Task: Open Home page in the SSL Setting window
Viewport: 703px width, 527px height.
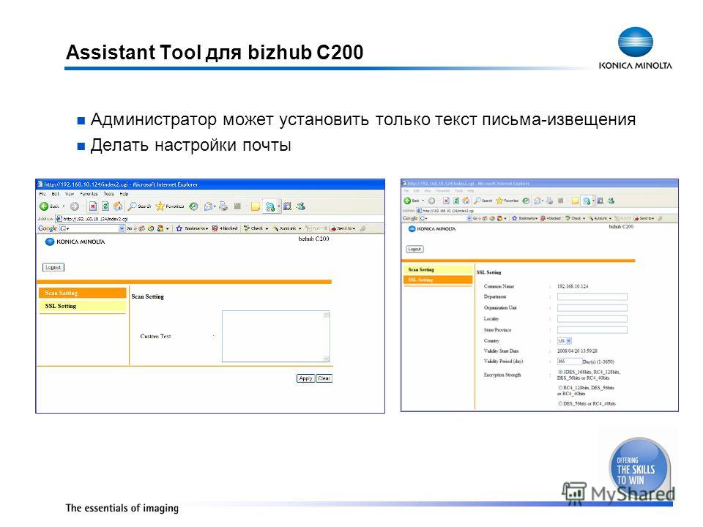Action: [x=466, y=201]
